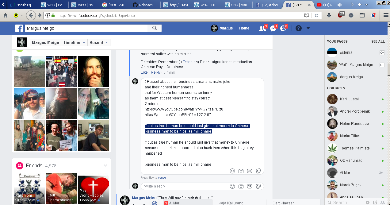Expand the account menu arrow beside Help
This screenshot has height=205, width=390.
(308, 28)
